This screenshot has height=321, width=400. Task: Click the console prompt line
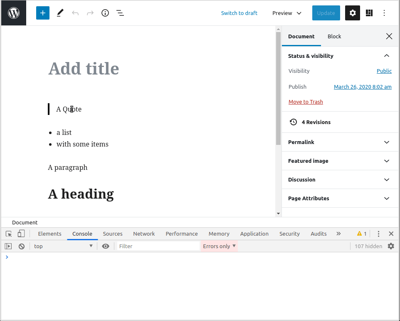200,257
